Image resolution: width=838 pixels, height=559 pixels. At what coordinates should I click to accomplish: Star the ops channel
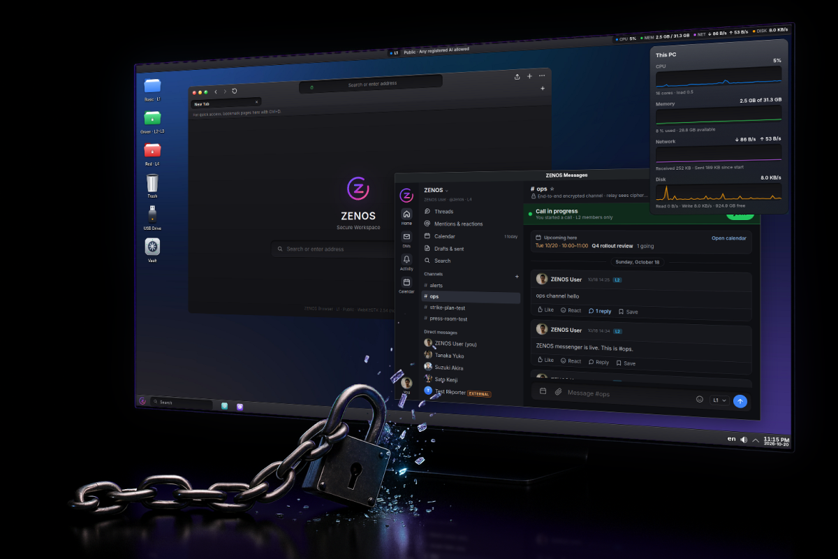[x=552, y=189]
